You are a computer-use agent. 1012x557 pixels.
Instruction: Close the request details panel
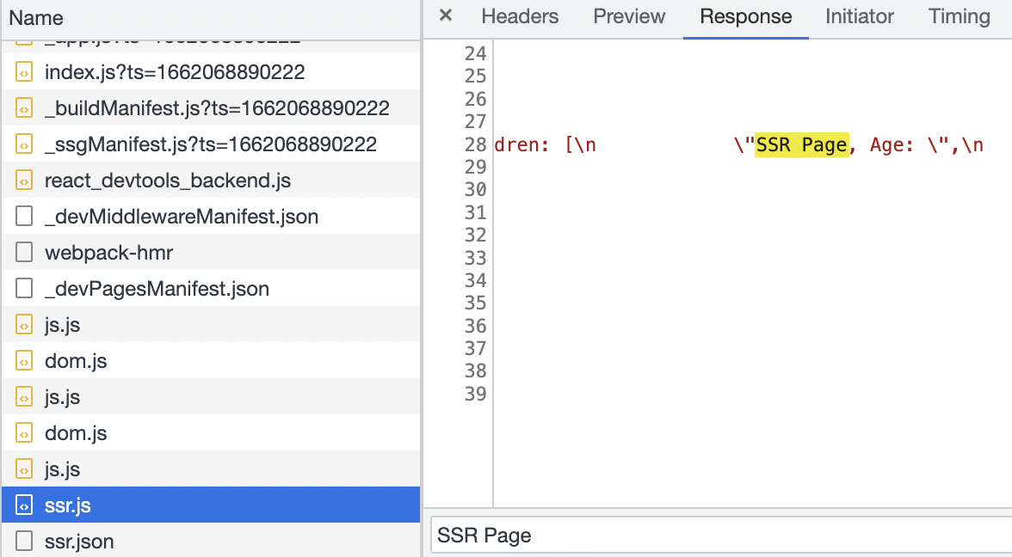446,15
